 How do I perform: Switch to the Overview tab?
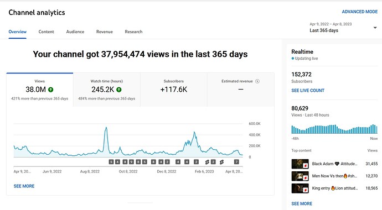click(17, 32)
